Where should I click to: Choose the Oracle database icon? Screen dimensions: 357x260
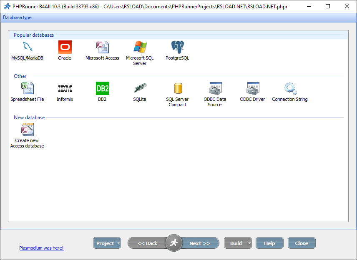click(x=65, y=47)
